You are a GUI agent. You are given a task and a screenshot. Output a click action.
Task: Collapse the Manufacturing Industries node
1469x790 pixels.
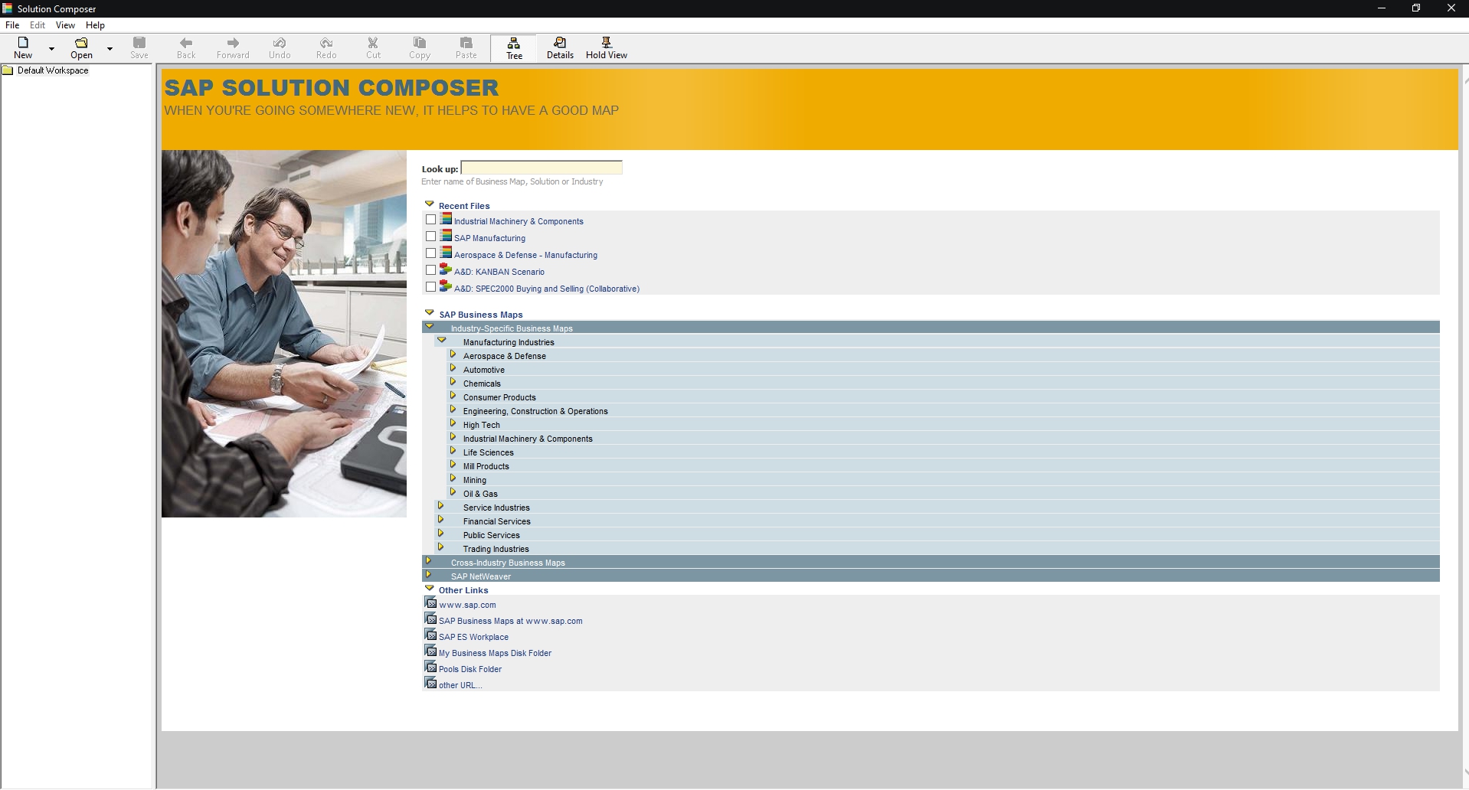pos(441,340)
